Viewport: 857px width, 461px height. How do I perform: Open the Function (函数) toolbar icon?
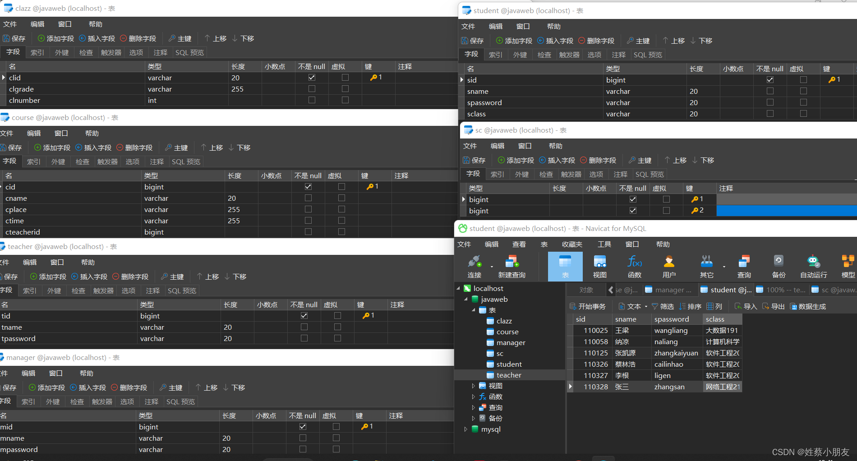(634, 266)
